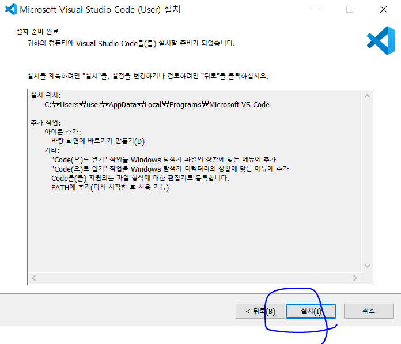The height and width of the screenshot is (344, 401).
Task: Click the 추가 작업: heading line
Action: [46, 123]
